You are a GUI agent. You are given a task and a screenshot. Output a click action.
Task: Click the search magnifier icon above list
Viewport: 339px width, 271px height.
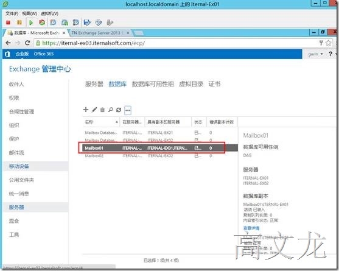coord(111,110)
